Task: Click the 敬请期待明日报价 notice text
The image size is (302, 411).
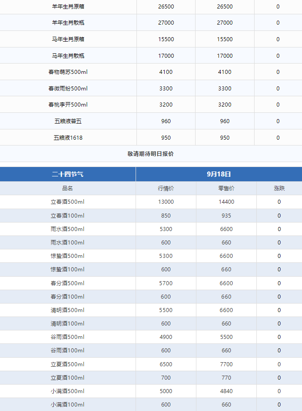Action: (x=151, y=154)
